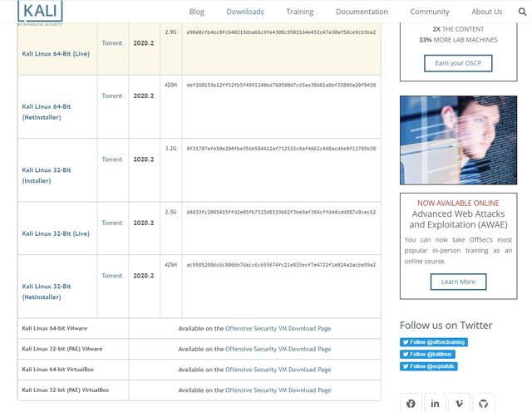The height and width of the screenshot is (412, 532).
Task: Open VM Download Page link for 64-bit VirtualBox
Action: tap(278, 370)
